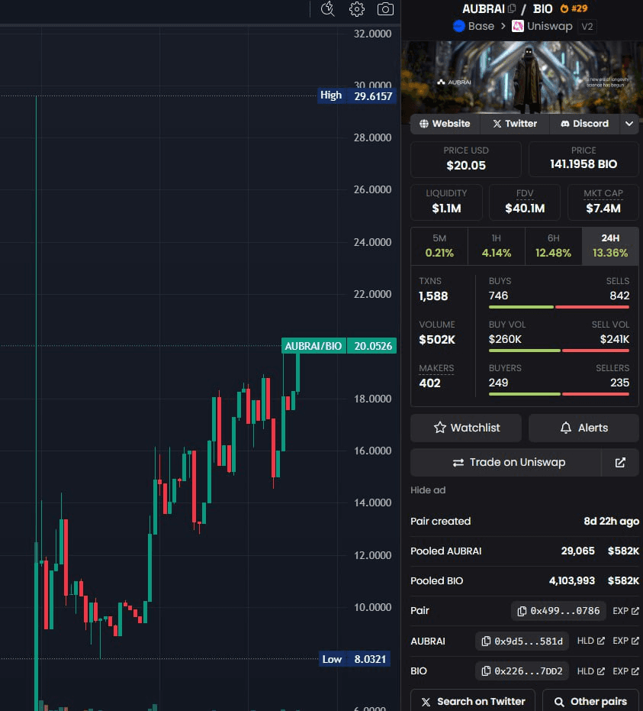Click the Pair created 8d 22h ago value
This screenshot has height=711, width=643.
[611, 522]
